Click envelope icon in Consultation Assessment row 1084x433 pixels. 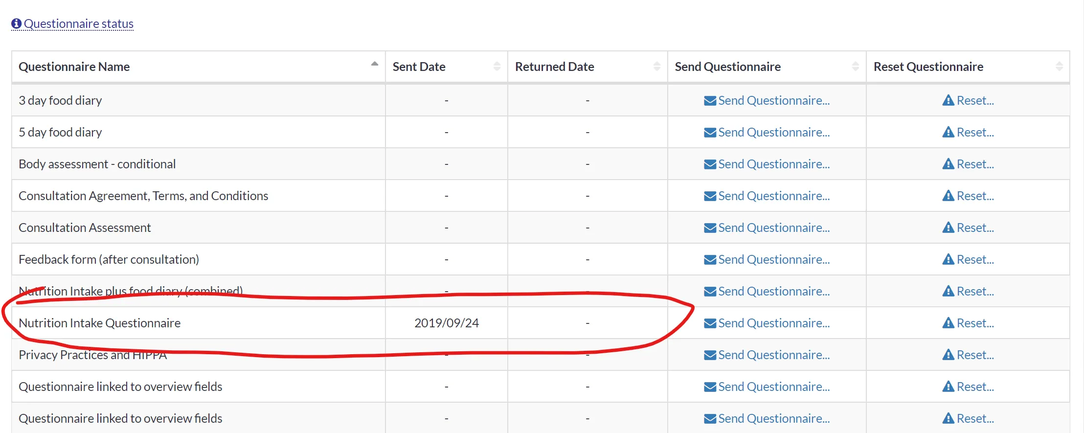pos(710,228)
